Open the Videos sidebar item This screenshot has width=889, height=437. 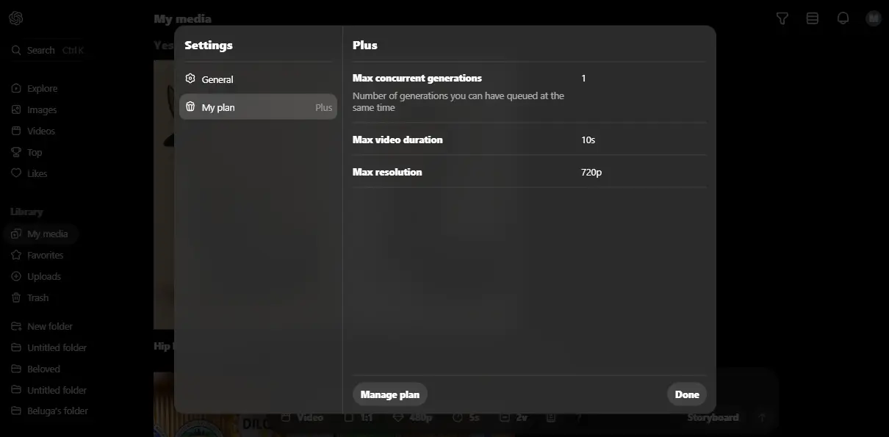34,131
